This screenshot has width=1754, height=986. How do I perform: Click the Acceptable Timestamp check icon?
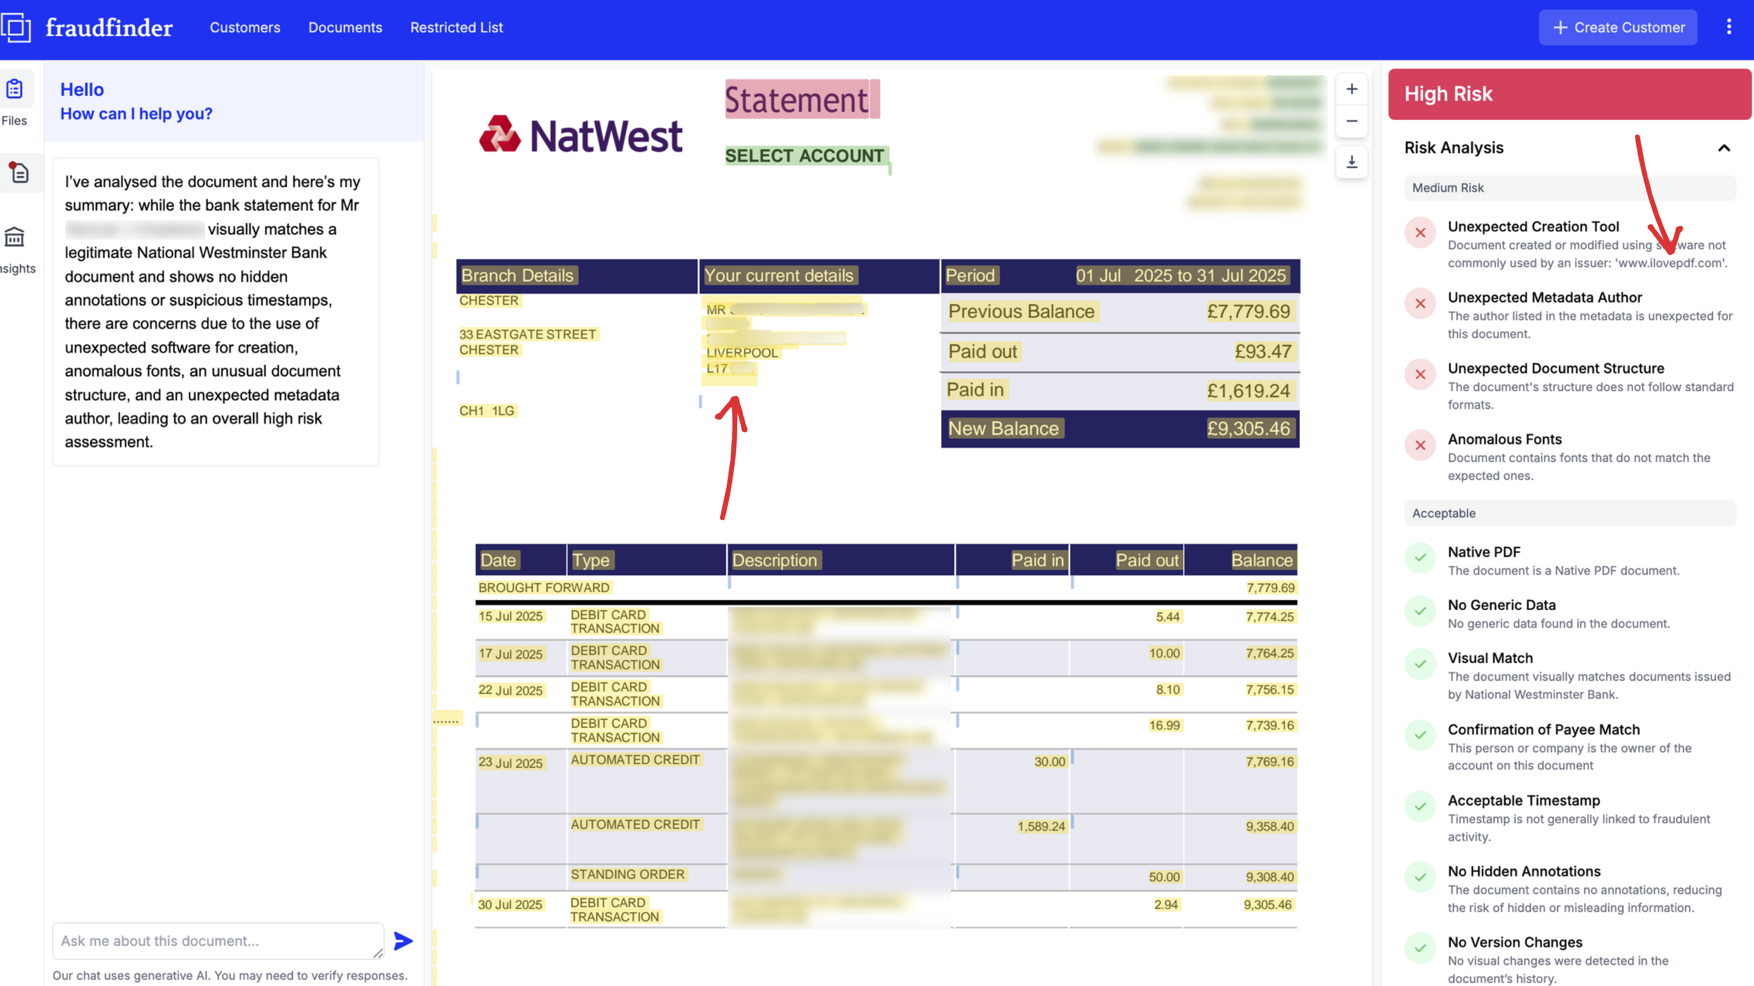(x=1420, y=806)
